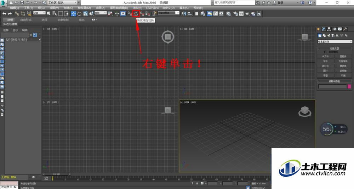Click the 茶壶 teapot button
The height and width of the screenshot is (189, 354).
tap(325, 76)
